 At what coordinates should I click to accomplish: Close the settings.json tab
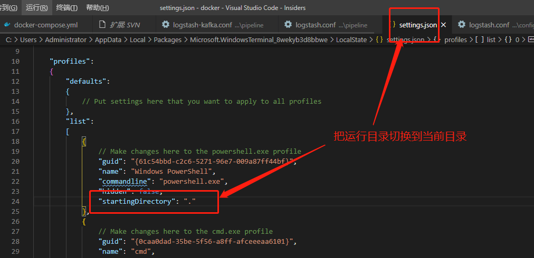pyautogui.click(x=443, y=25)
